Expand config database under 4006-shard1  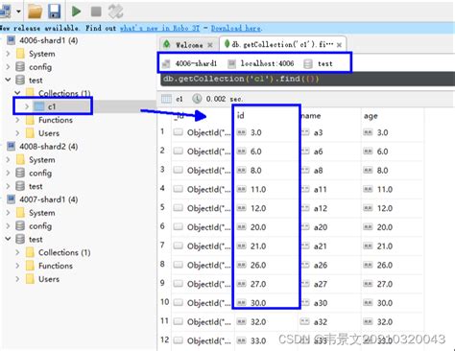click(x=8, y=67)
